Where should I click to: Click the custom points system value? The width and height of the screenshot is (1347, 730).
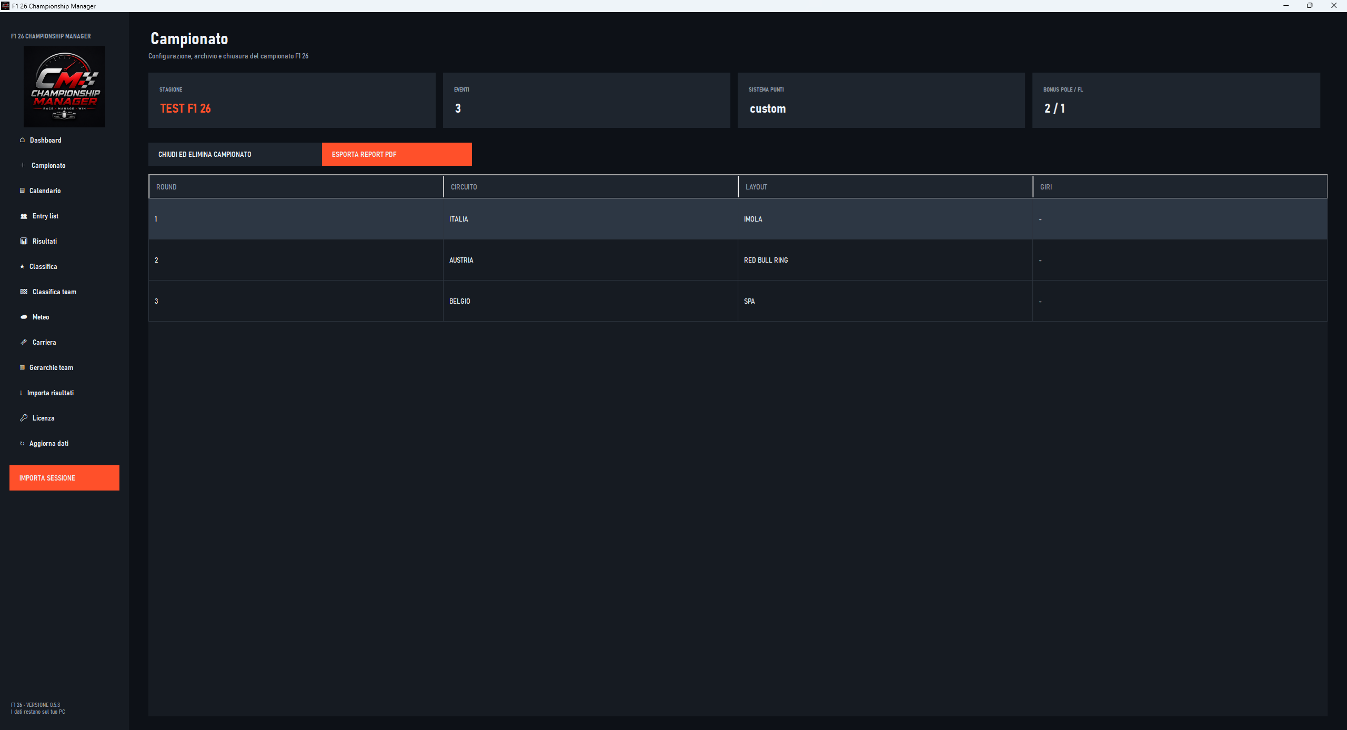click(768, 109)
